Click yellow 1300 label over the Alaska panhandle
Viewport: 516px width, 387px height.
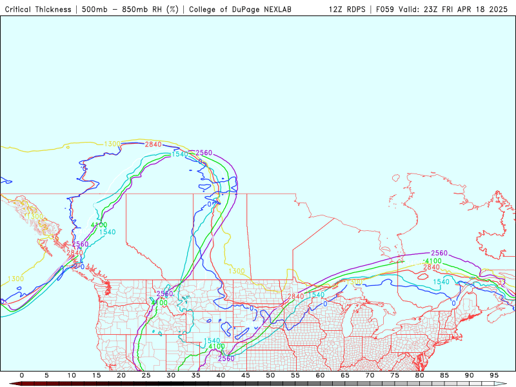click(35, 216)
